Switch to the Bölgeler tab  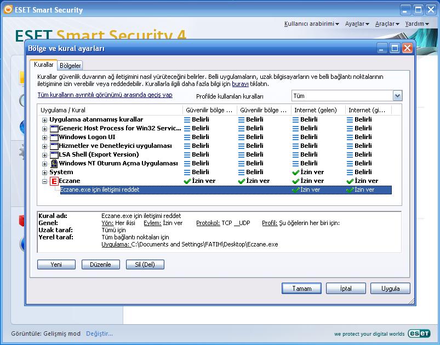[70, 66]
